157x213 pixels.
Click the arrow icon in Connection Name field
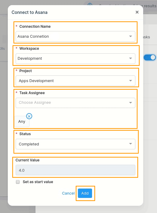point(131,37)
